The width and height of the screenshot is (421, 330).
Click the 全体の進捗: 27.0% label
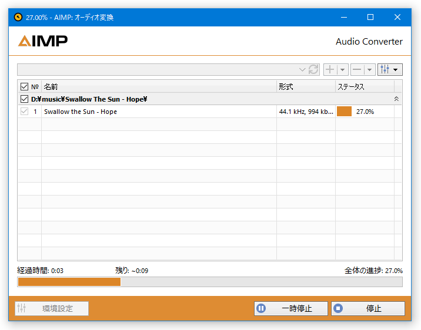(x=373, y=271)
